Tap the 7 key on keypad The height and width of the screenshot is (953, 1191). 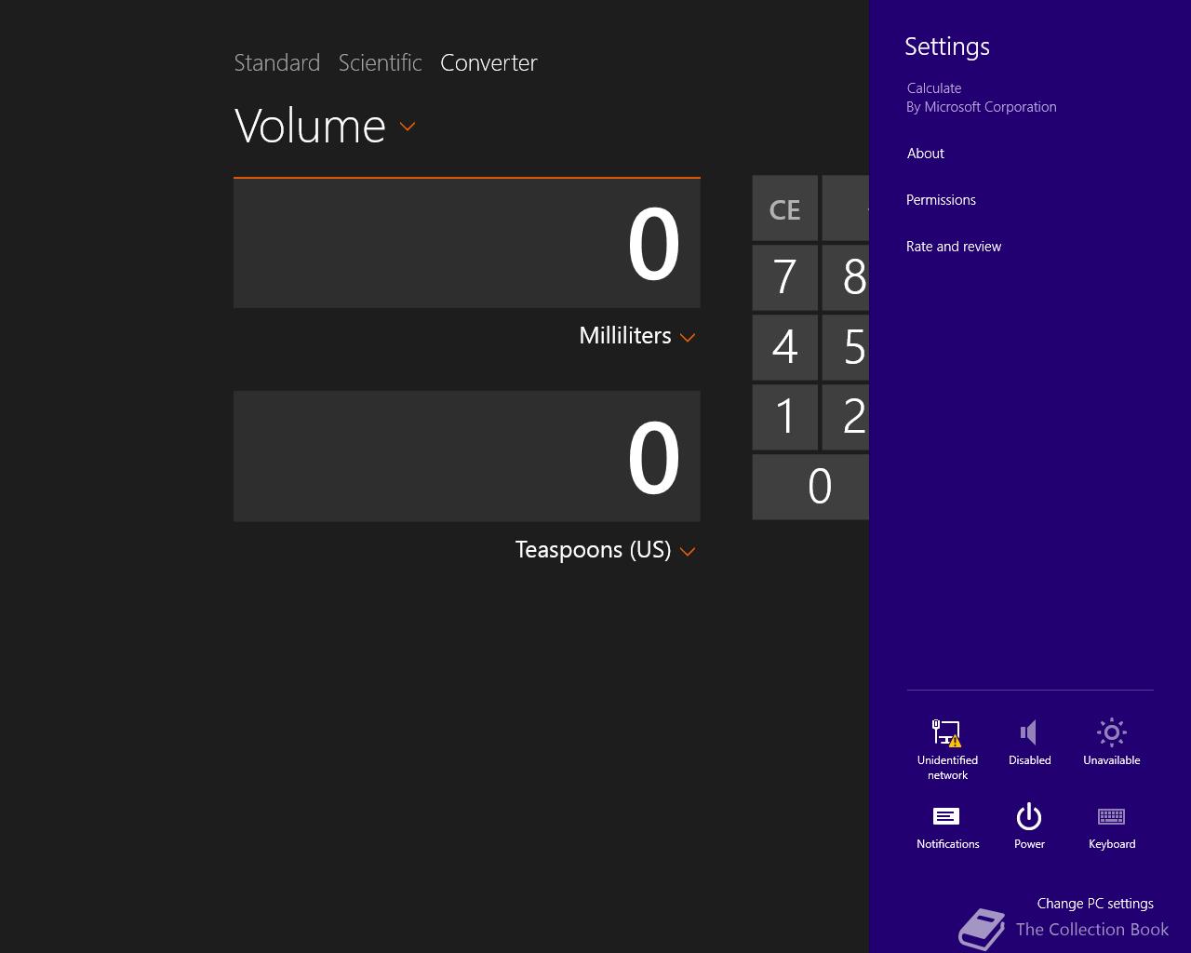coord(784,277)
